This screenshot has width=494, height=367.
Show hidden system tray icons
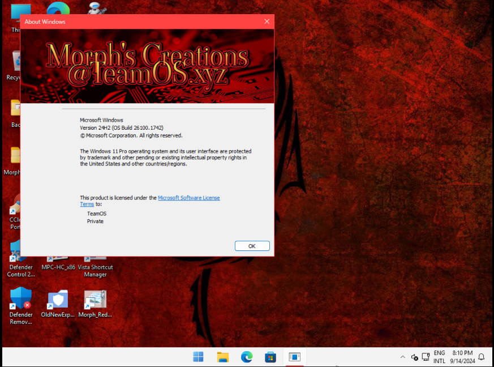pos(403,357)
